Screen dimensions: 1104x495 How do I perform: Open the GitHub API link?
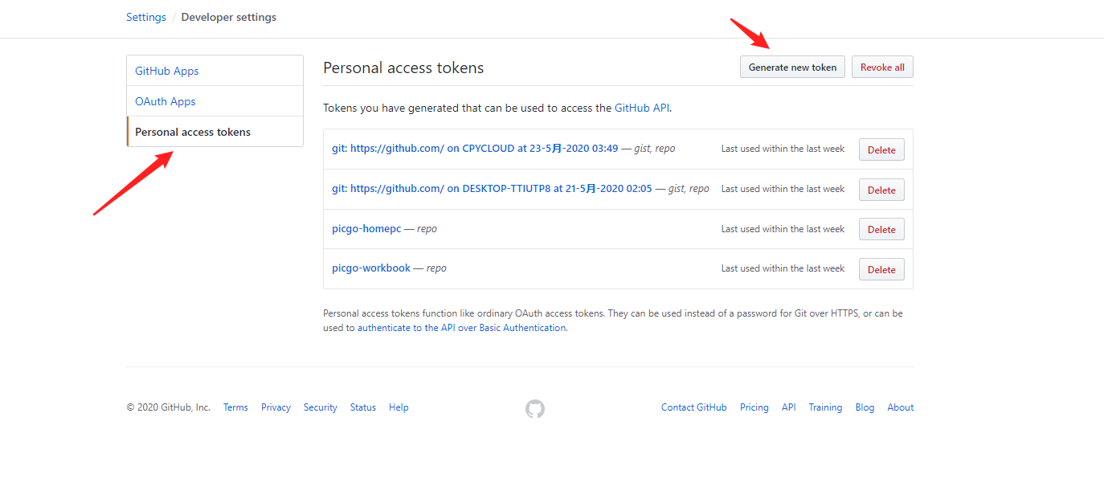tap(642, 108)
